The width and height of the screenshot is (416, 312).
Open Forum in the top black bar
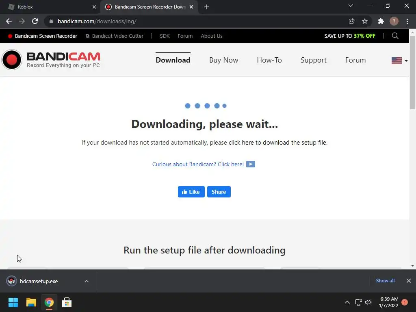click(x=185, y=36)
